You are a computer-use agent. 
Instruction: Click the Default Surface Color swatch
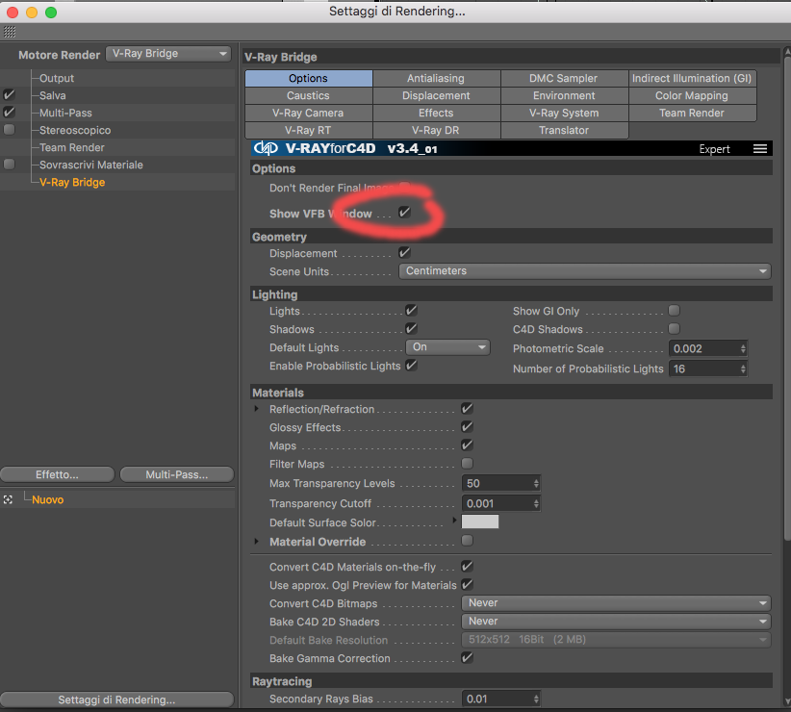coord(480,521)
